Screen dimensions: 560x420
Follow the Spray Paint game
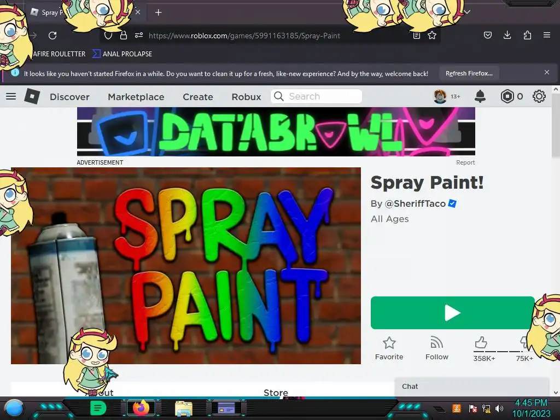tap(436, 348)
